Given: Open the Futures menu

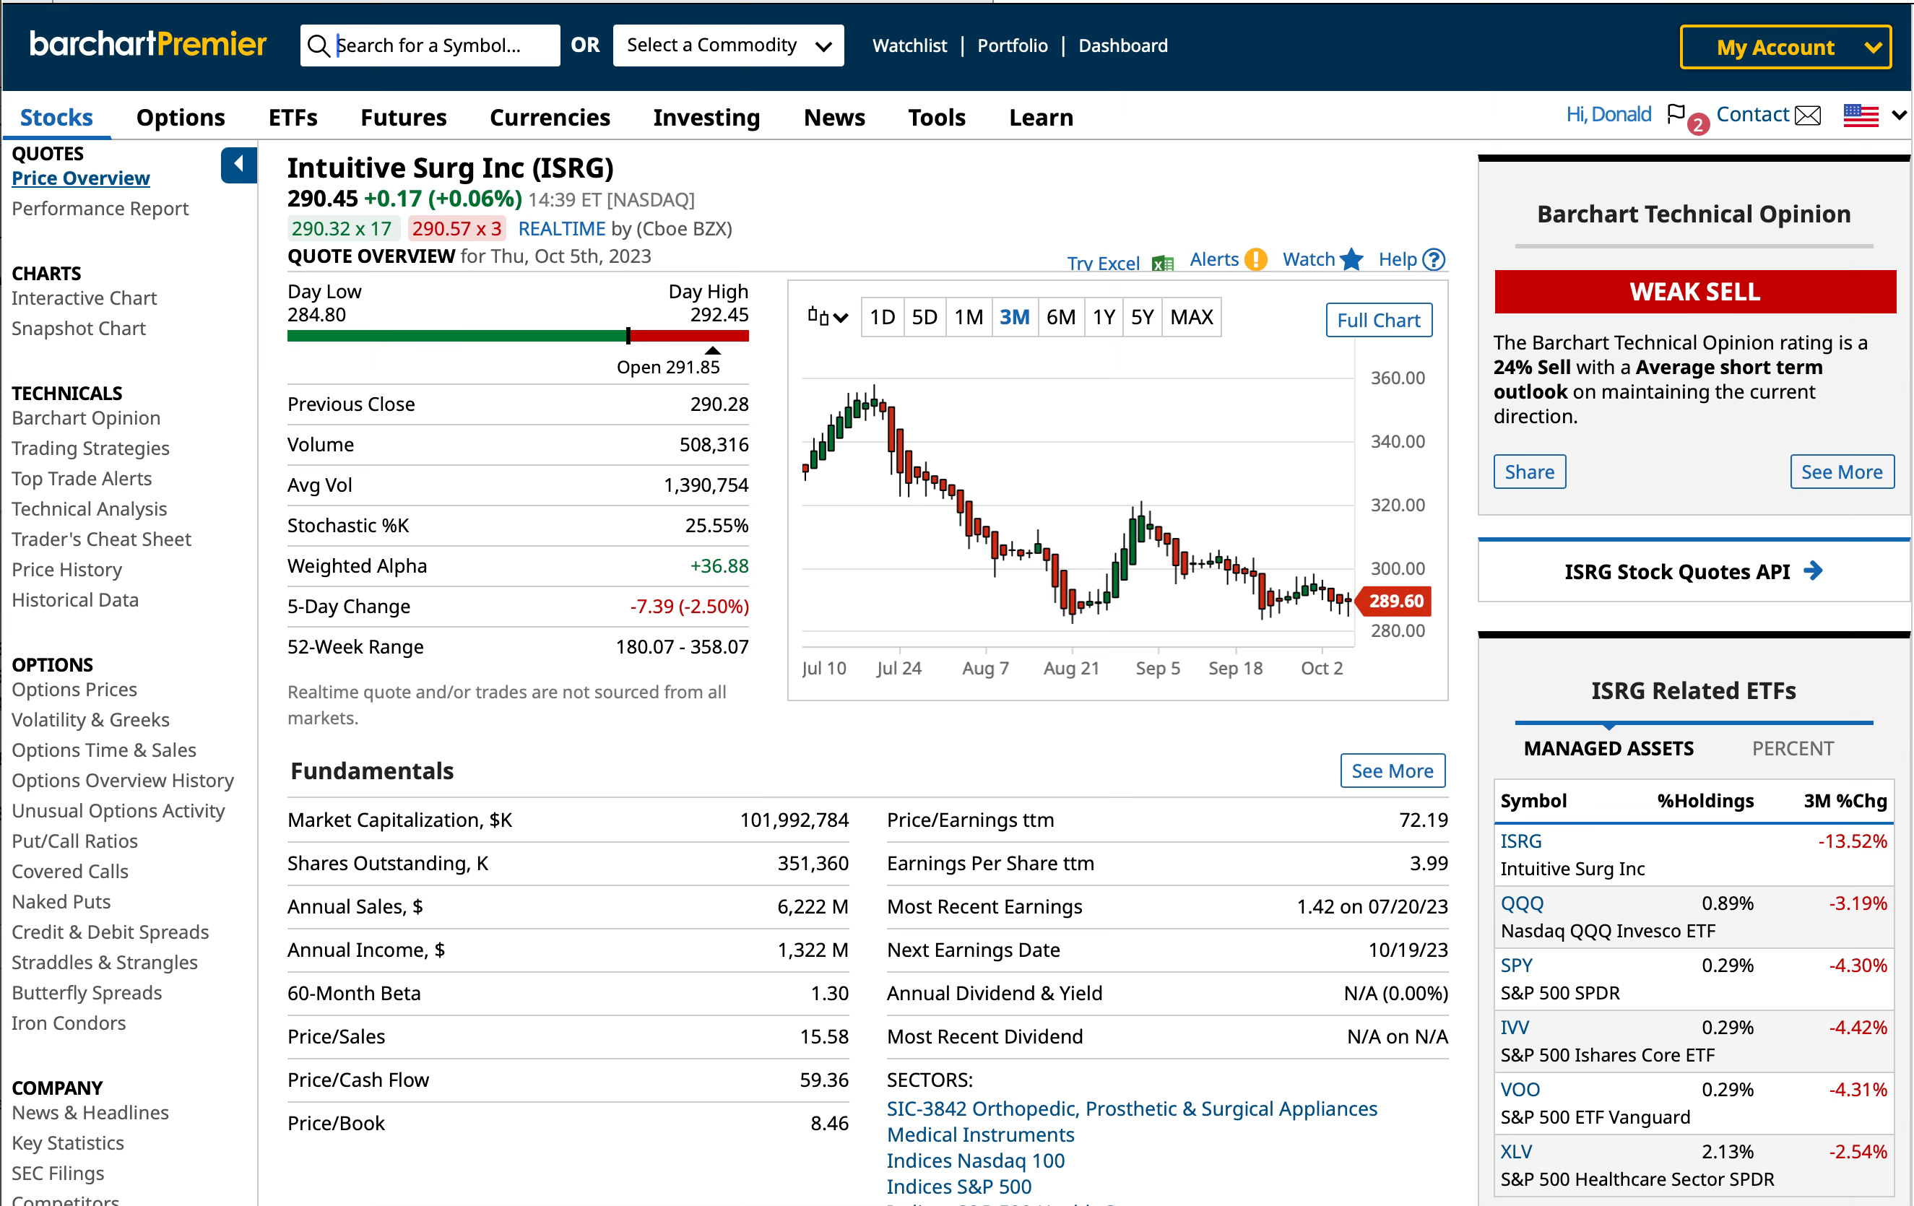Looking at the screenshot, I should (404, 118).
